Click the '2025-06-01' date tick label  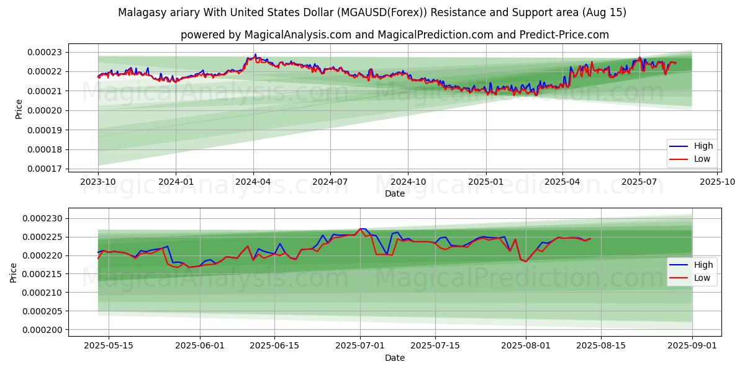[201, 346]
